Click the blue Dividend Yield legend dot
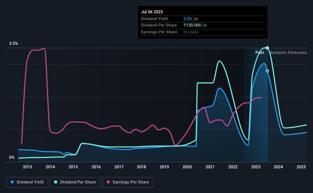Image resolution: width=313 pixels, height=193 pixels. pos(12,182)
